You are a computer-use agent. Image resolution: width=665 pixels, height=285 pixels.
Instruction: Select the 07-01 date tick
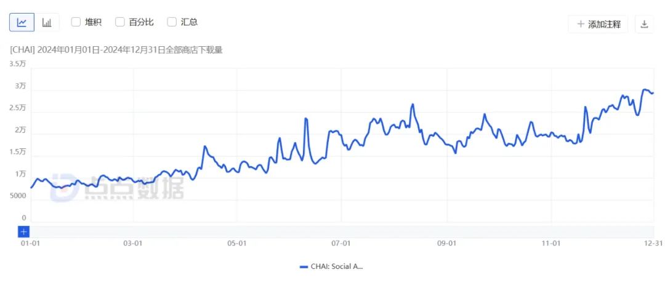(341, 243)
